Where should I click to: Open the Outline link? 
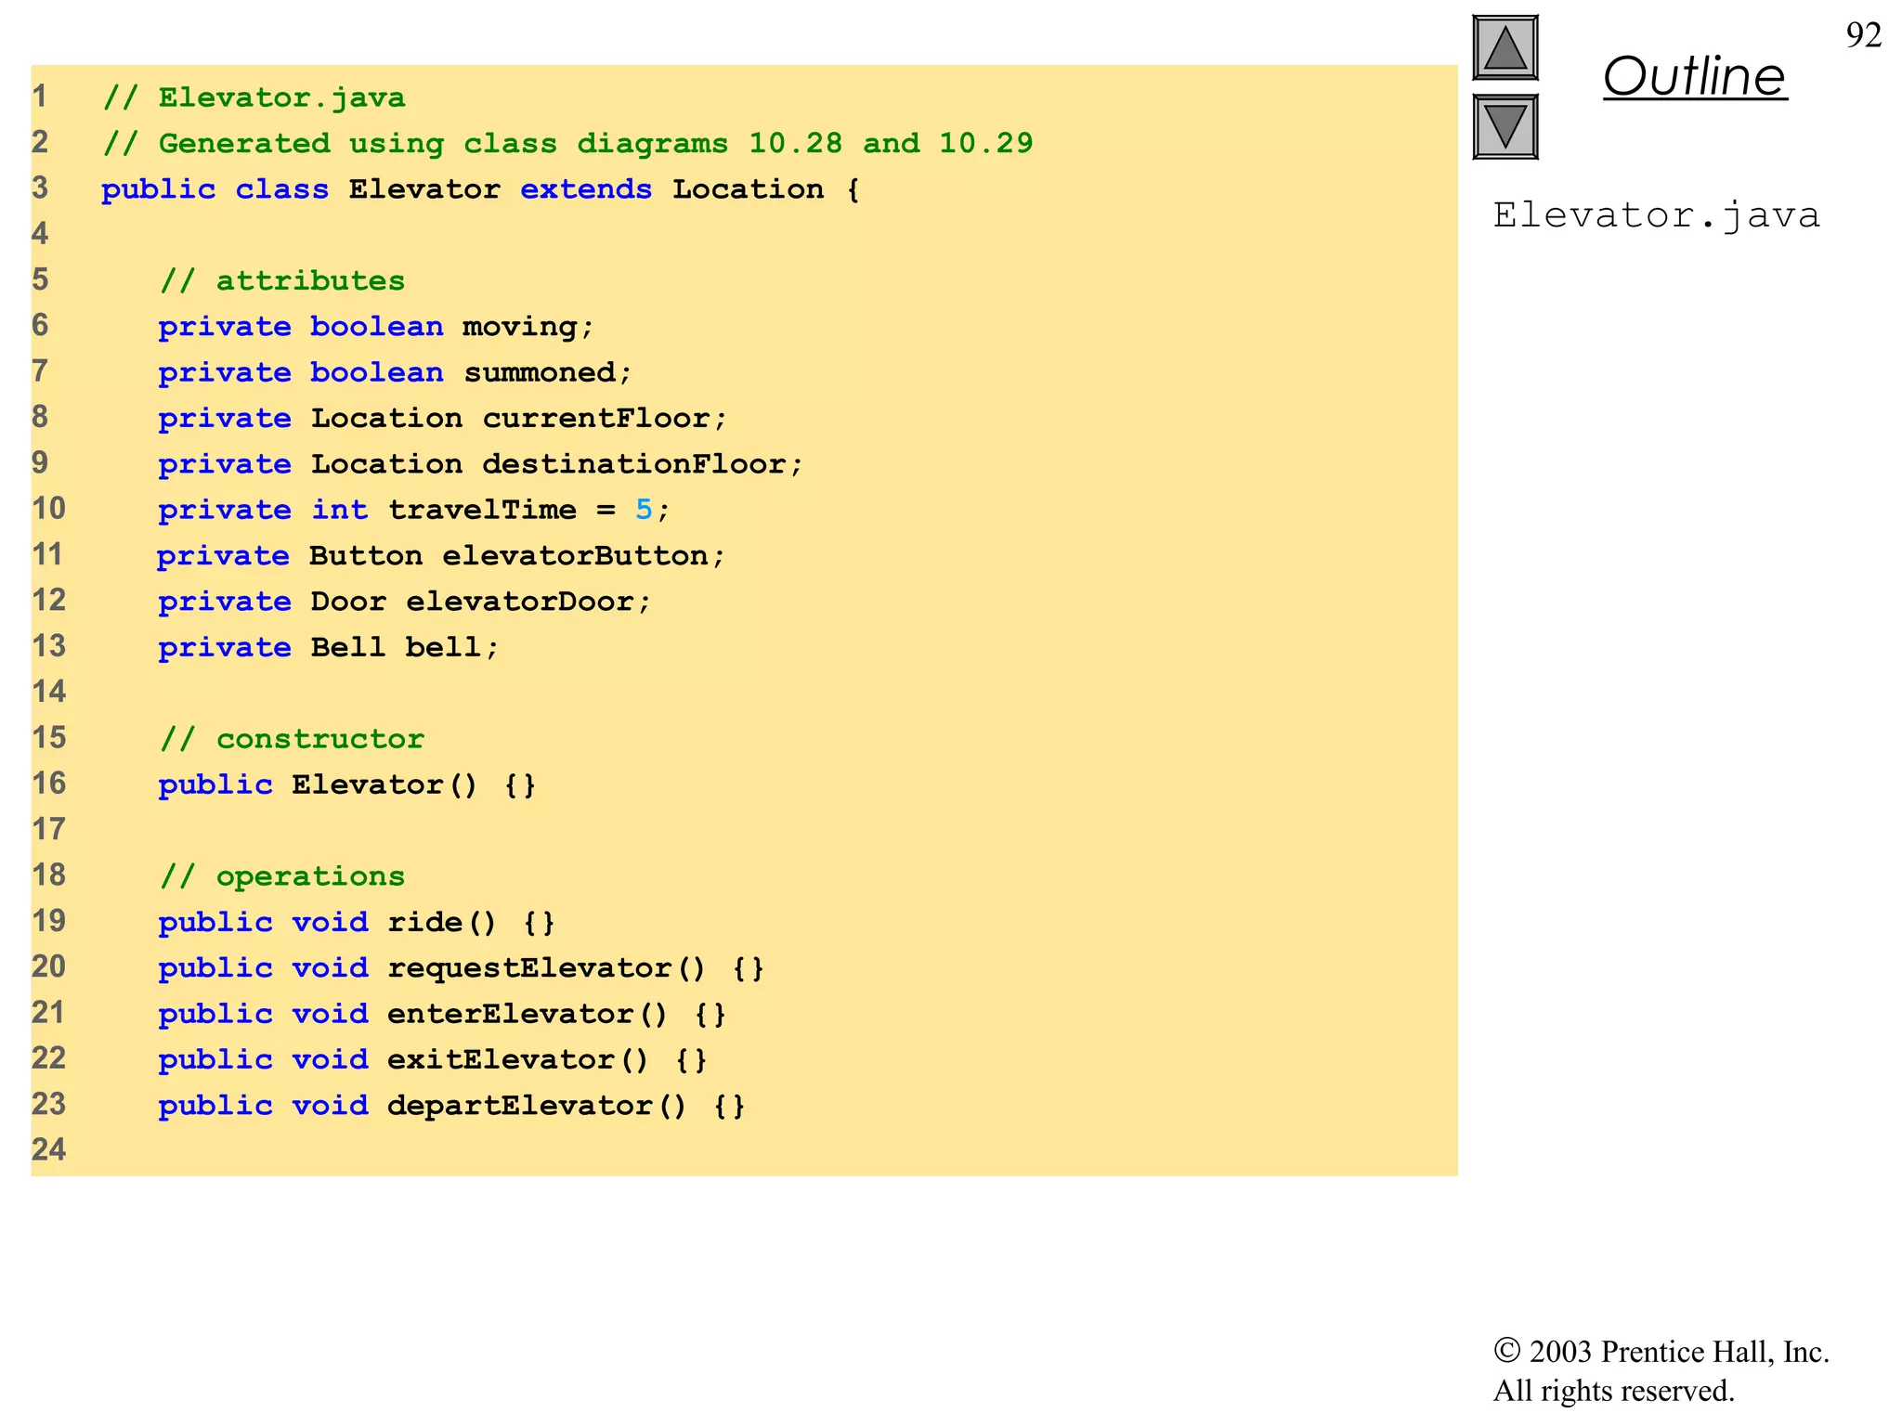coord(1695,76)
